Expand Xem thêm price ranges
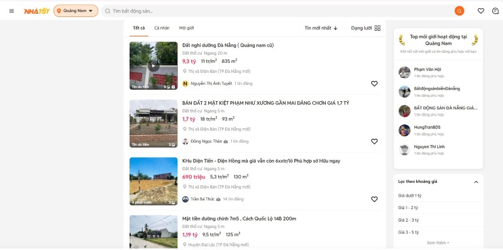The image size is (503, 250). point(438,242)
